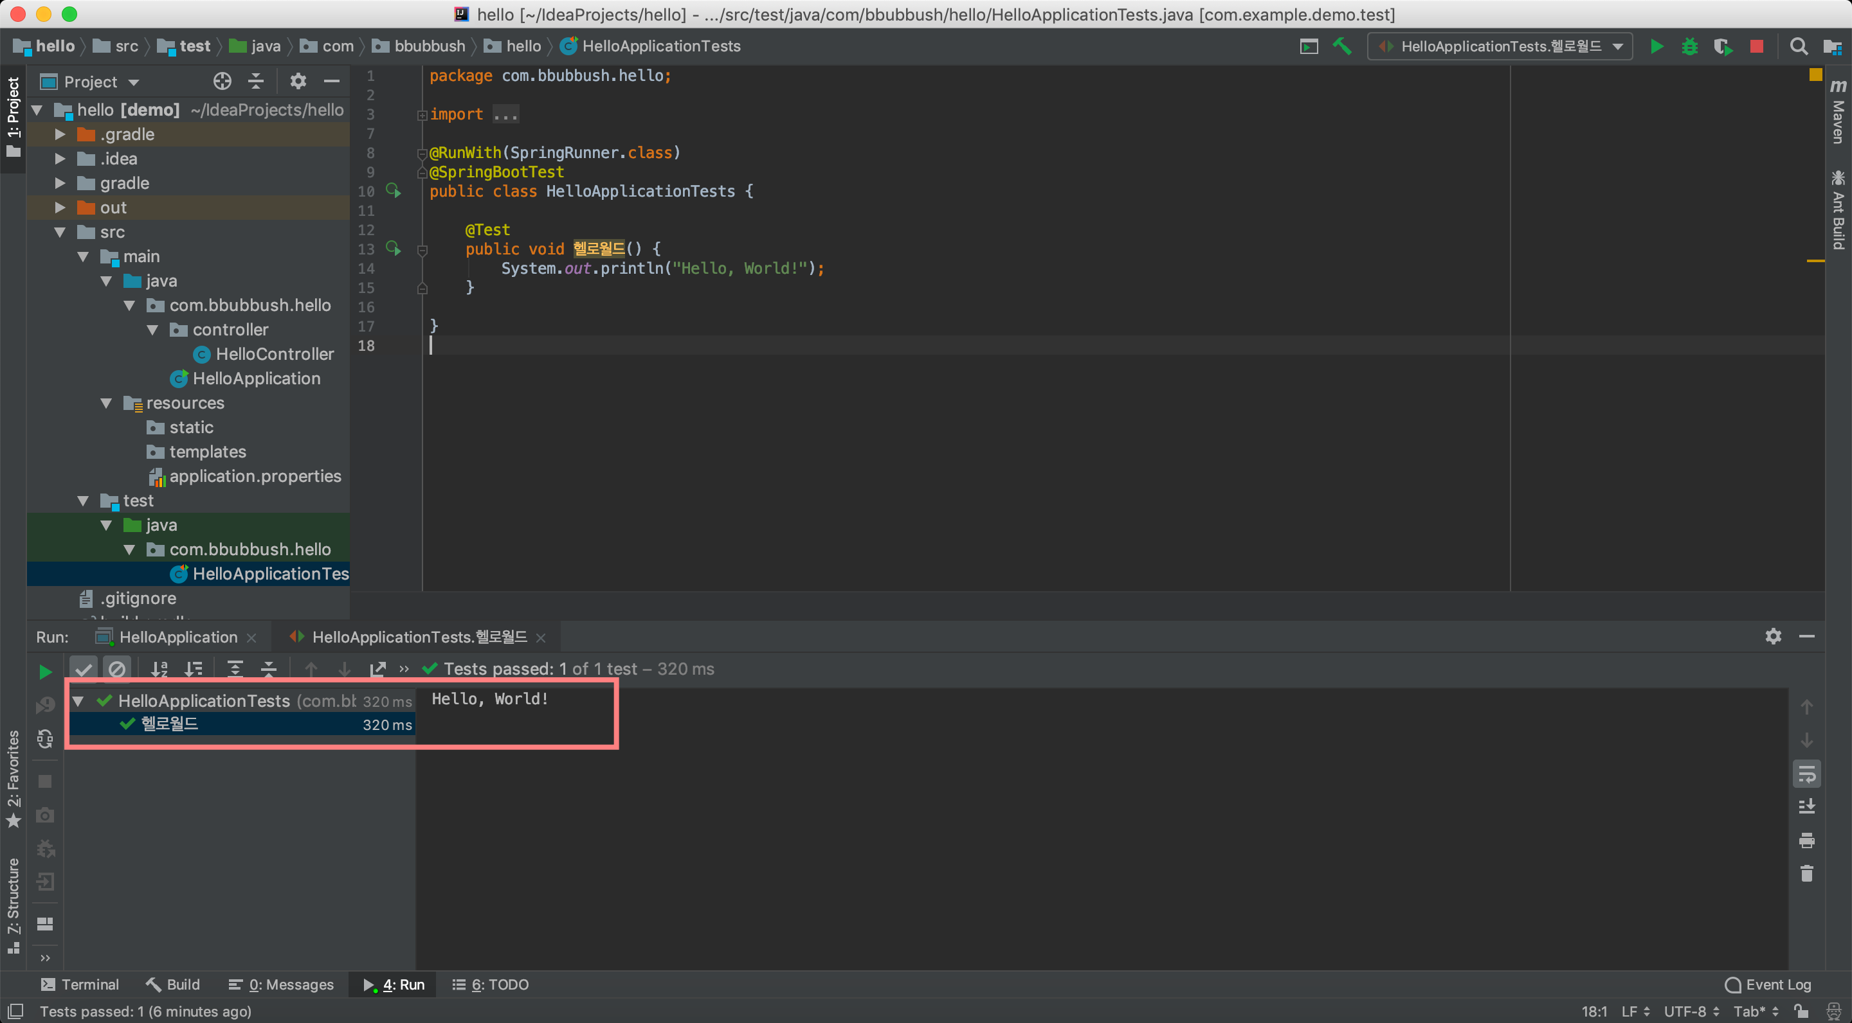1852x1023 pixels.
Task: Click the Print icon in run console
Action: click(1806, 840)
